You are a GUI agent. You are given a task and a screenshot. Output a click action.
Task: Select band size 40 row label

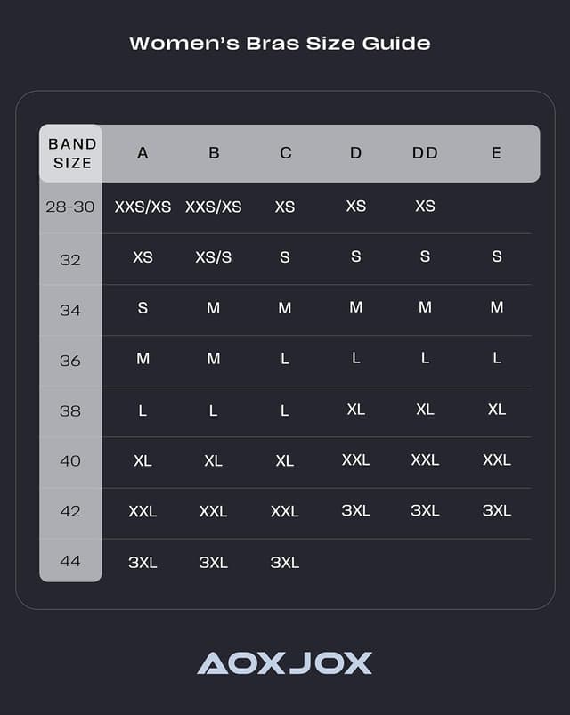pos(70,460)
